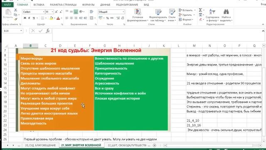
Task: Click the cell borders icon
Action: click(x=42, y=18)
